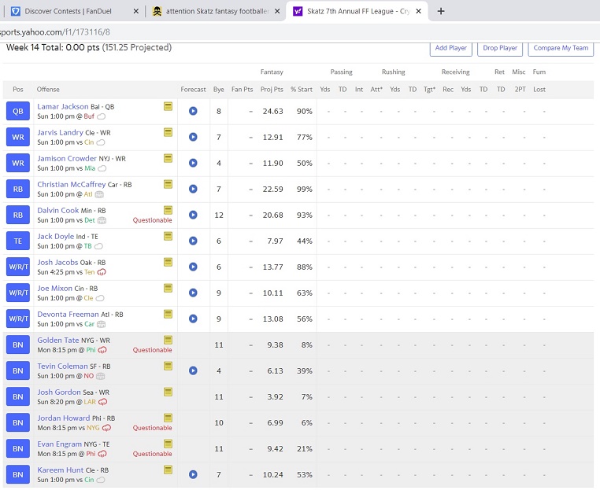Screen dimensions: 600x490
Task: Open Josh Jacobs' player notes icon
Action: click(x=168, y=262)
